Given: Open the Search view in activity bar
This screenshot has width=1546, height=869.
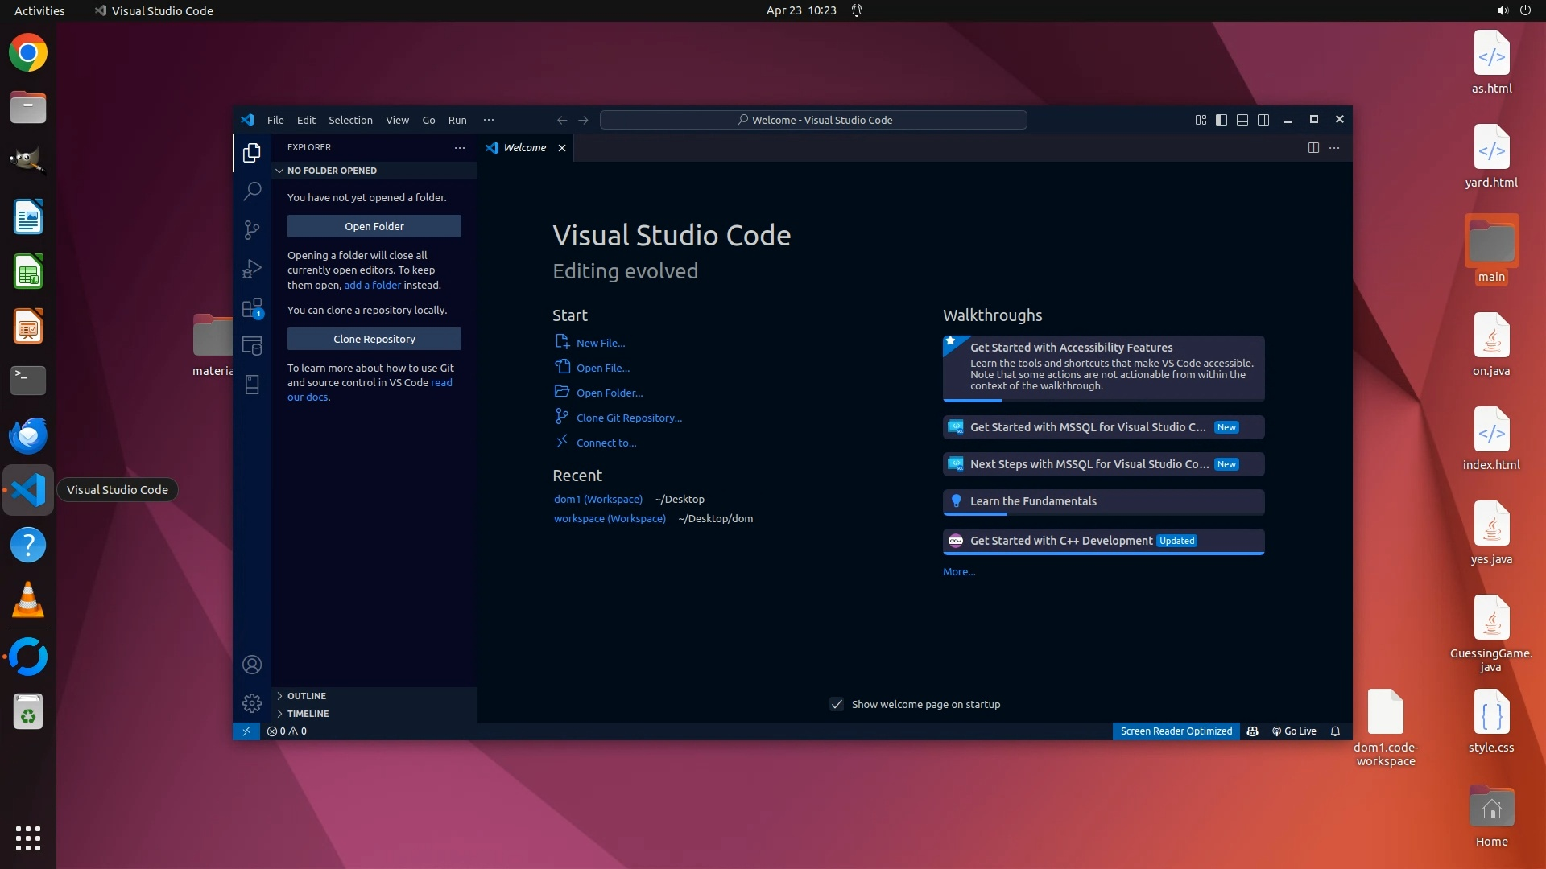Looking at the screenshot, I should 252,191.
